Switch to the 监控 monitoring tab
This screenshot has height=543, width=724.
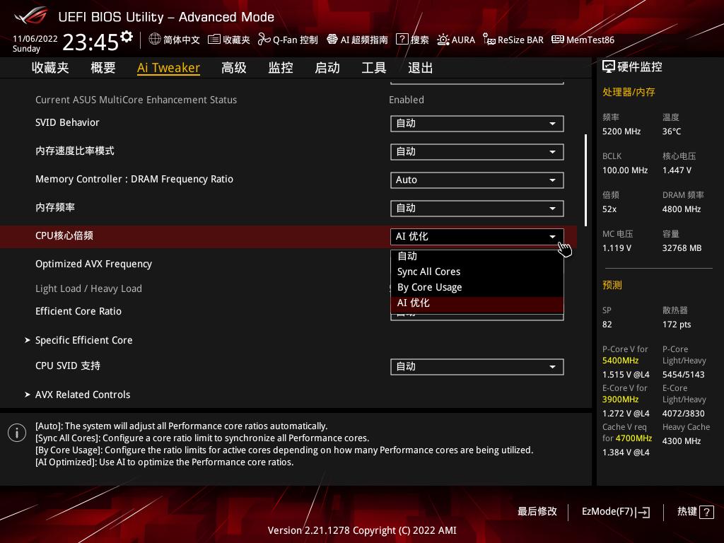280,67
